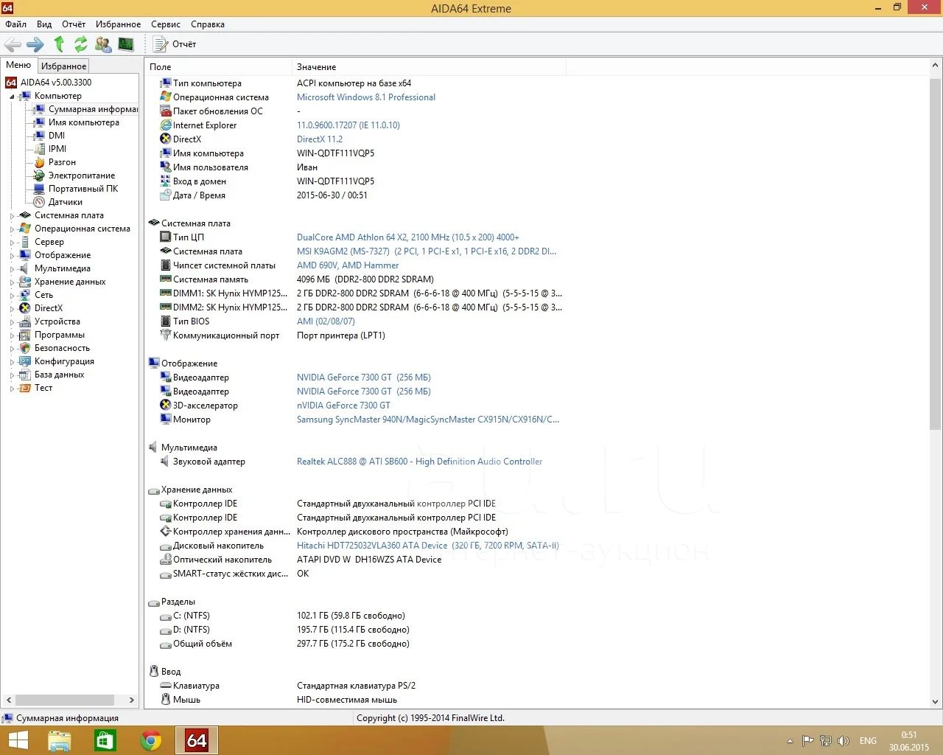Click the Электропитание tree icon
The image size is (943, 755).
(40, 175)
